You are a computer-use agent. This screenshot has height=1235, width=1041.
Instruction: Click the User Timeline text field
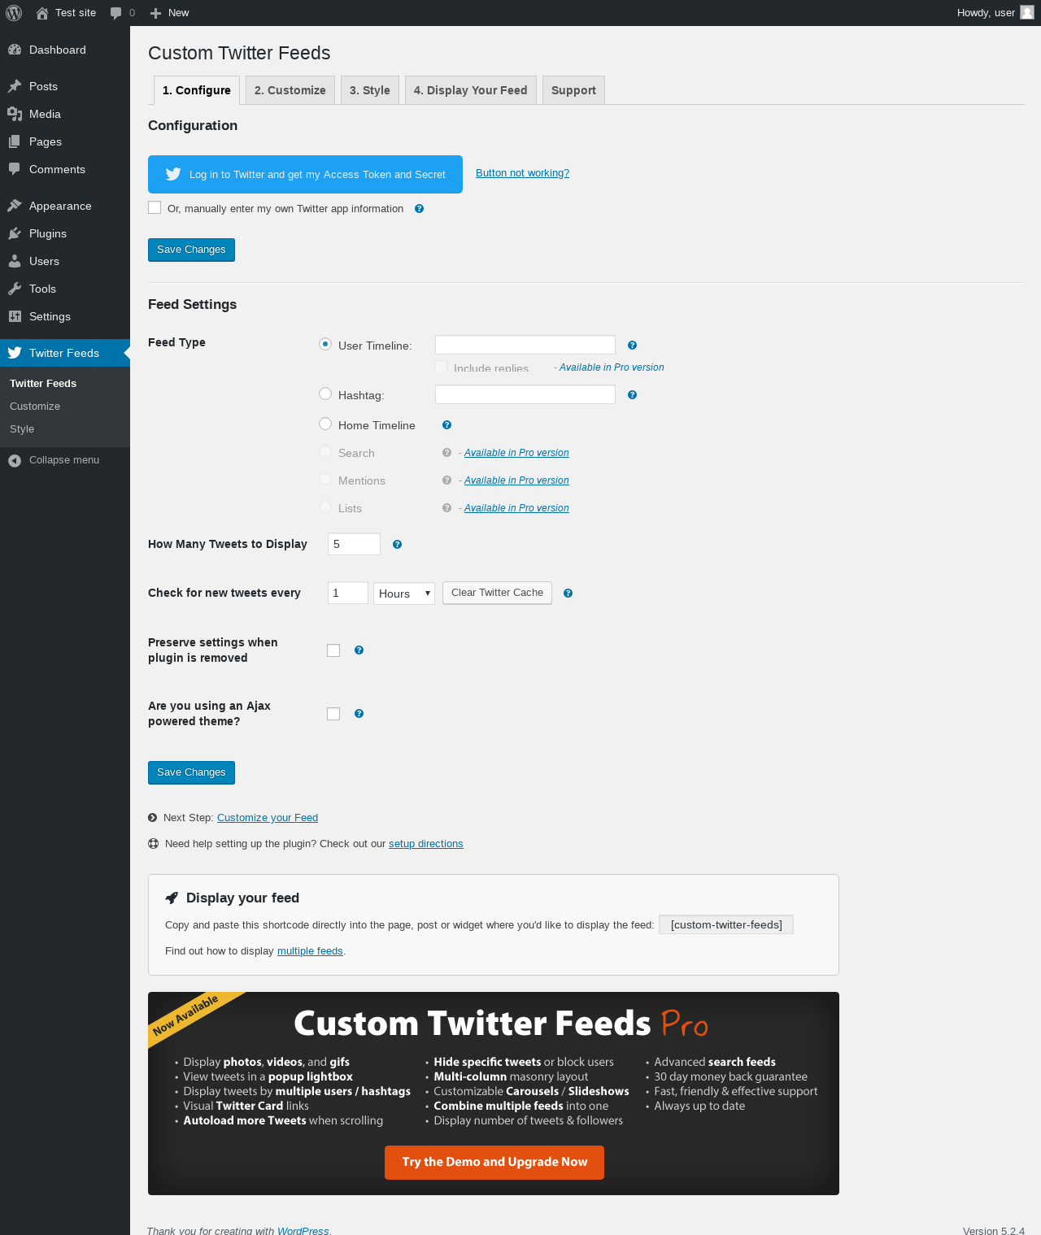tap(525, 345)
